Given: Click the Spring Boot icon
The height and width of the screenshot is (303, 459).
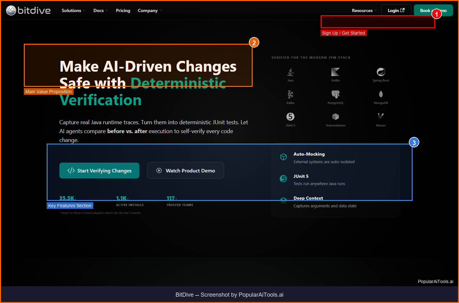Looking at the screenshot, I should click(381, 72).
